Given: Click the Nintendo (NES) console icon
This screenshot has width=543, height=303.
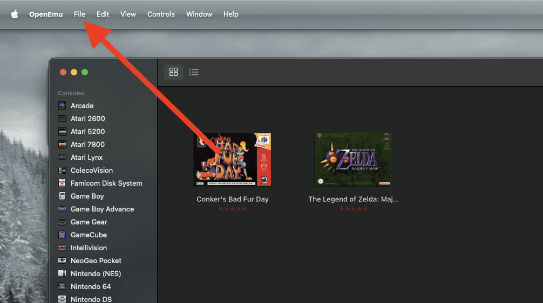Looking at the screenshot, I should pyautogui.click(x=62, y=273).
